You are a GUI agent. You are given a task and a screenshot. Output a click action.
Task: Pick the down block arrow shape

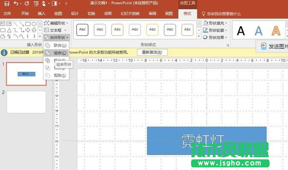[x=34, y=30]
